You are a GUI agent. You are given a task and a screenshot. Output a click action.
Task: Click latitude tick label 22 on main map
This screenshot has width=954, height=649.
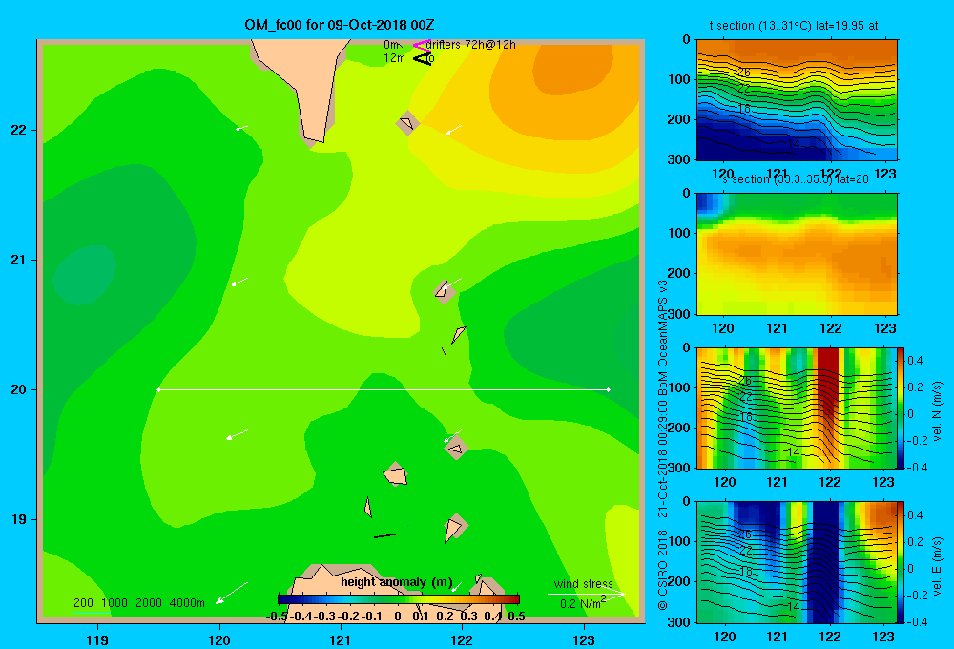coord(19,131)
